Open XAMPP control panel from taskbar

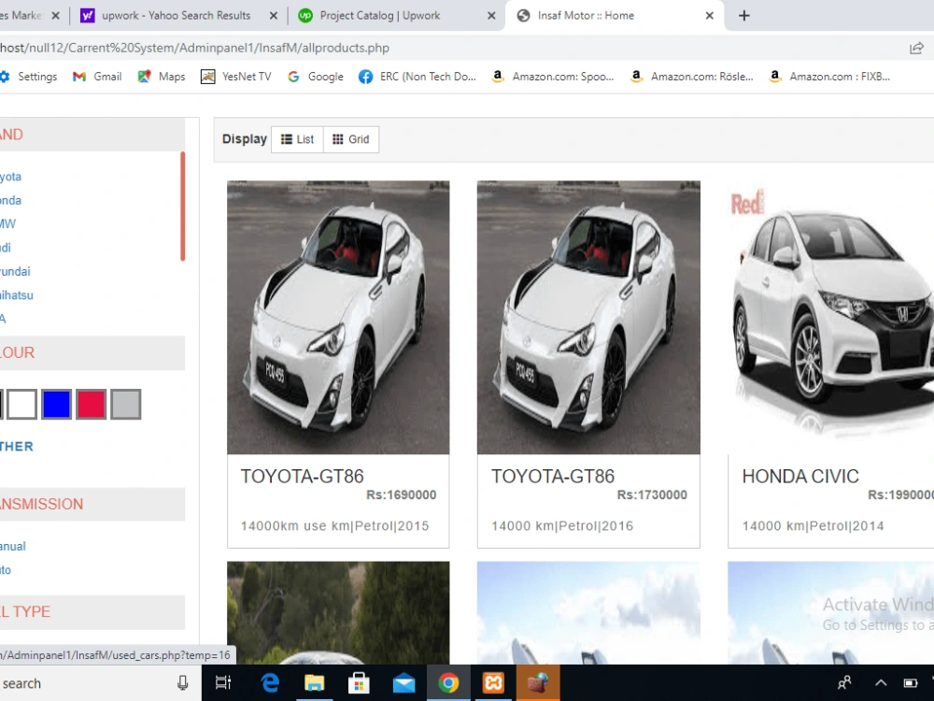(x=493, y=683)
